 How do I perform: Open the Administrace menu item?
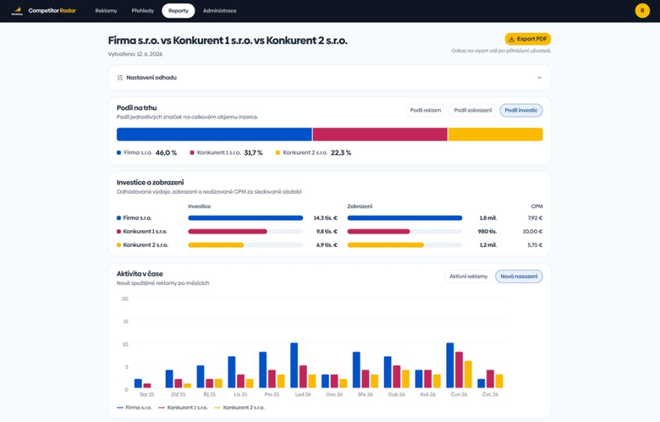click(220, 10)
